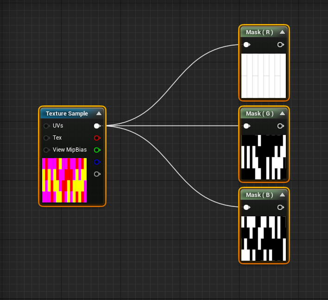This screenshot has height=300, width=328.
Task: Click the red channel output pin on Texture Sample
Action: [x=97, y=138]
